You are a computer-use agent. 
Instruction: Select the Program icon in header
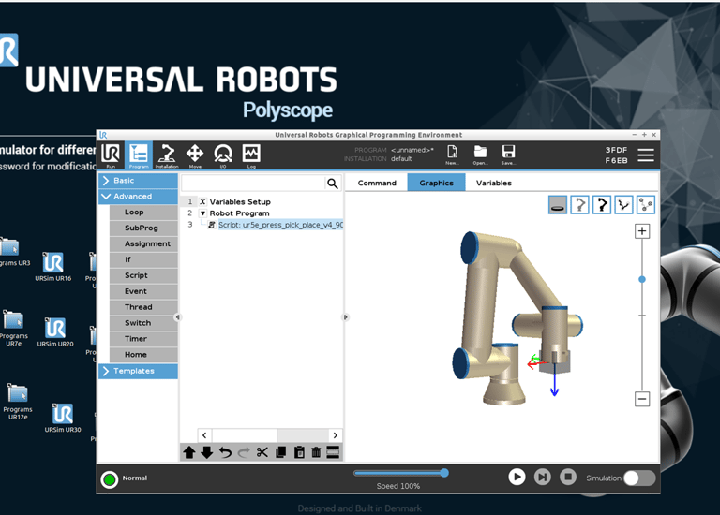coord(138,155)
